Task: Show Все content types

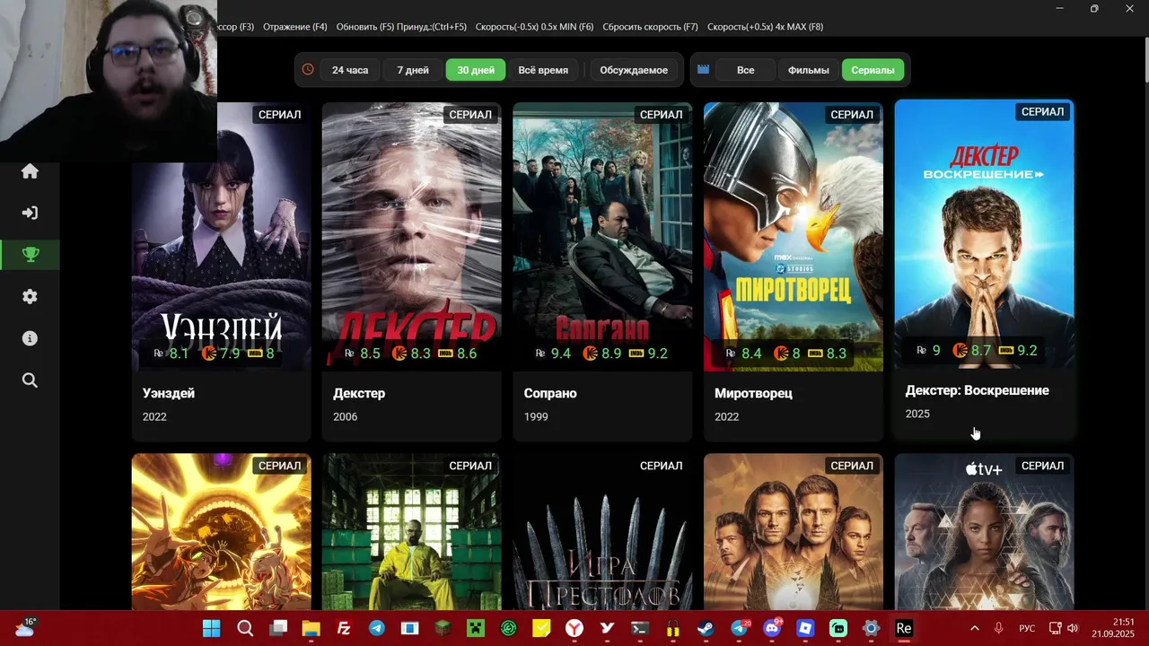Action: pos(746,70)
